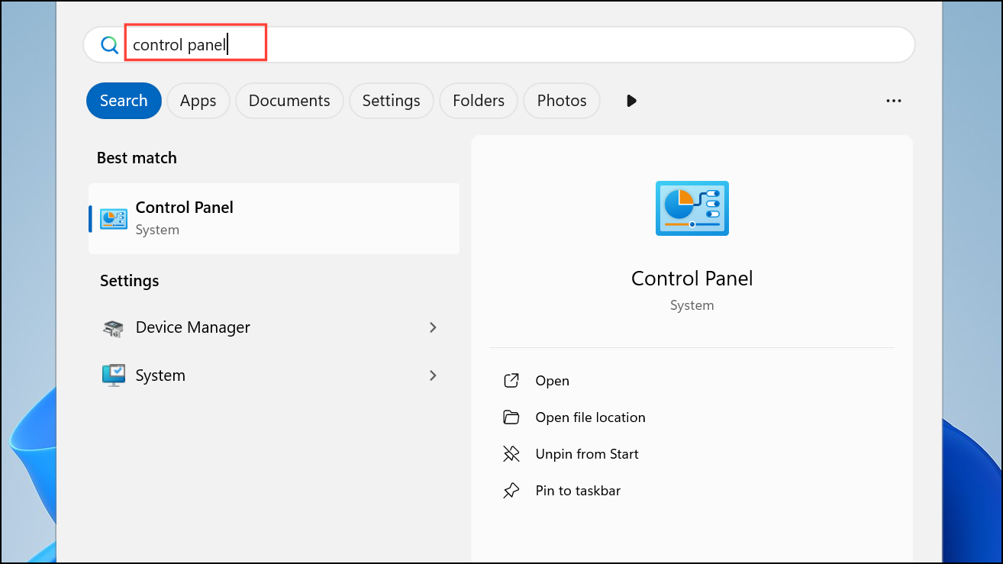This screenshot has height=564, width=1003.
Task: Choose Unpin from Start
Action: 587,454
